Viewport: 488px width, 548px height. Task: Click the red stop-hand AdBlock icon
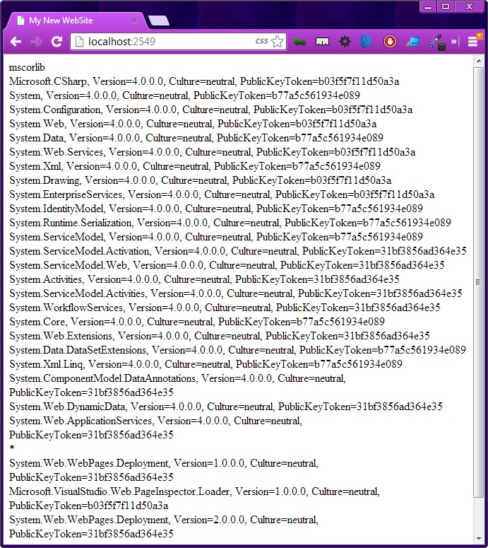[390, 42]
